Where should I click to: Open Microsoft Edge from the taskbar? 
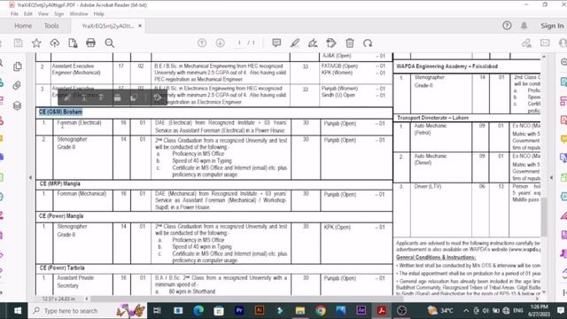click(198, 311)
